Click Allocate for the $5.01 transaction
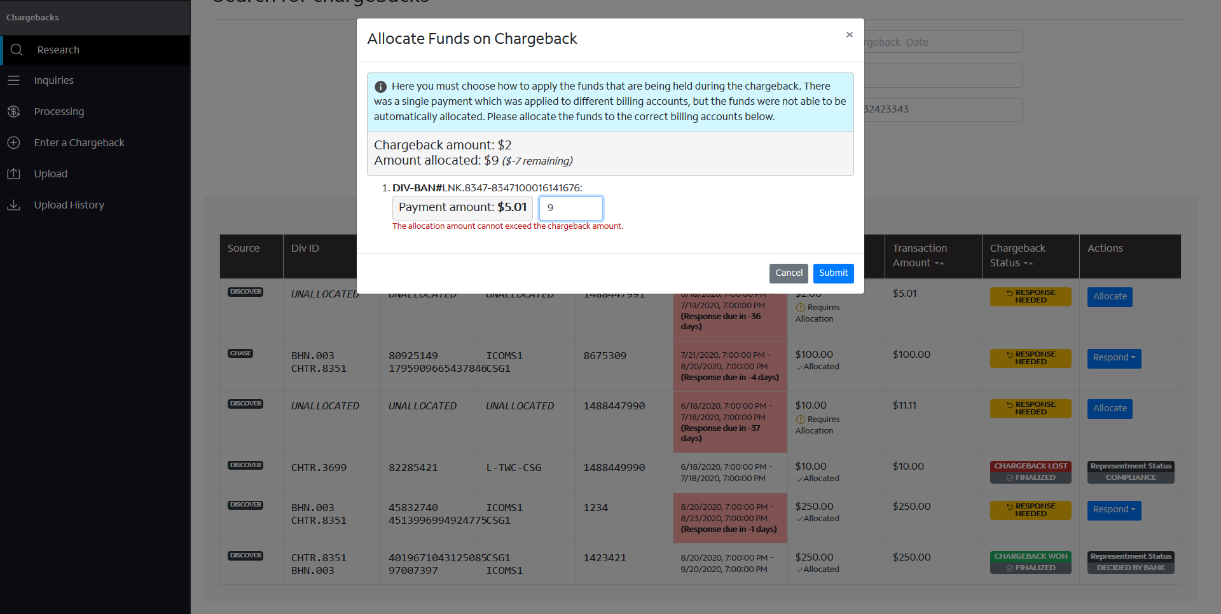 1109,297
